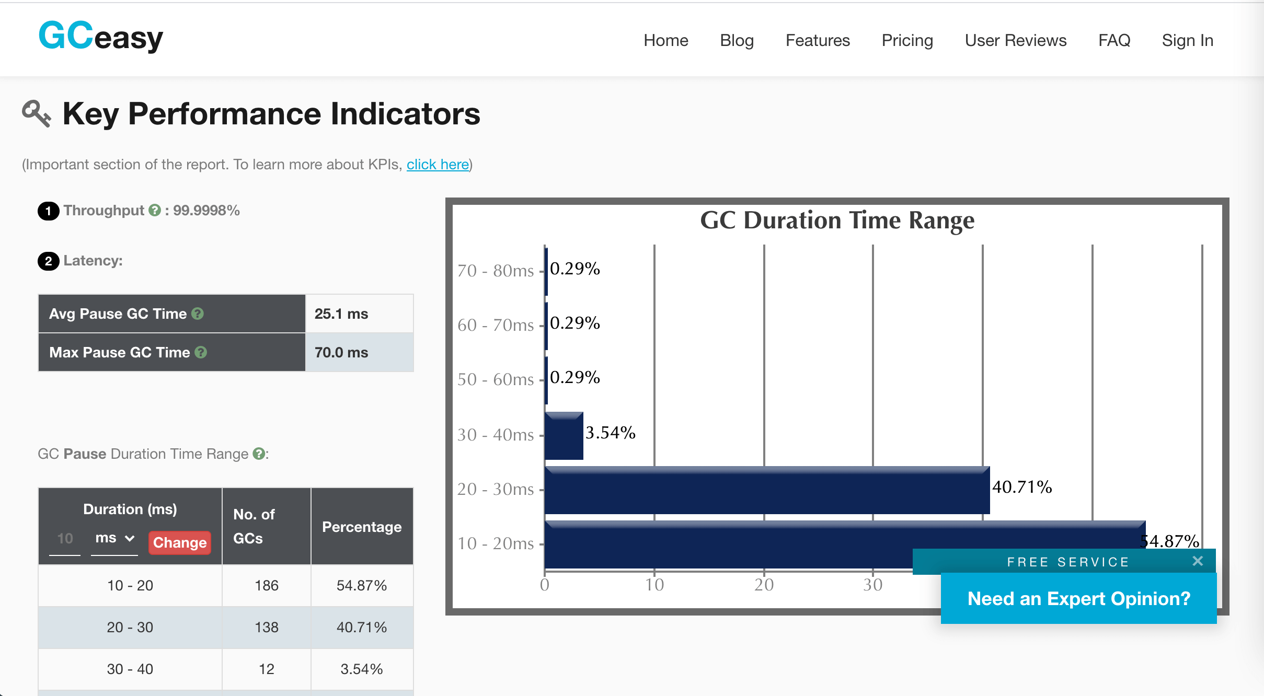Screen dimensions: 1264x696
Task: Click the Throughput help question icon
Action: [154, 210]
